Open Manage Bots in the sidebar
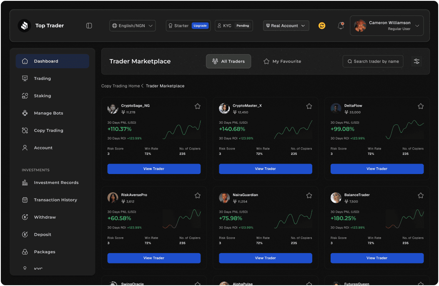Viewport: 439px width, 286px height. pos(48,113)
